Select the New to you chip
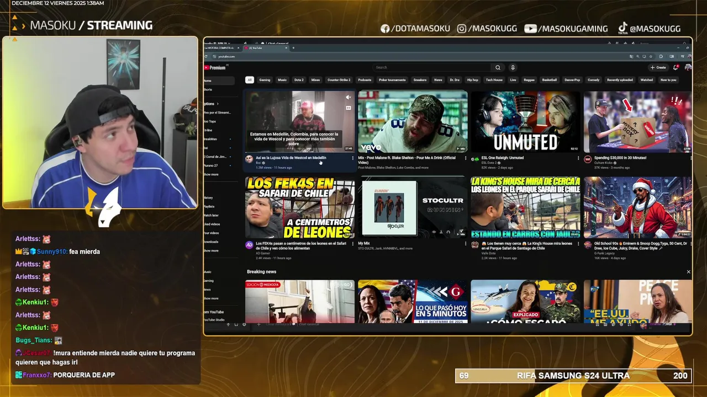This screenshot has height=397, width=707. [668, 80]
